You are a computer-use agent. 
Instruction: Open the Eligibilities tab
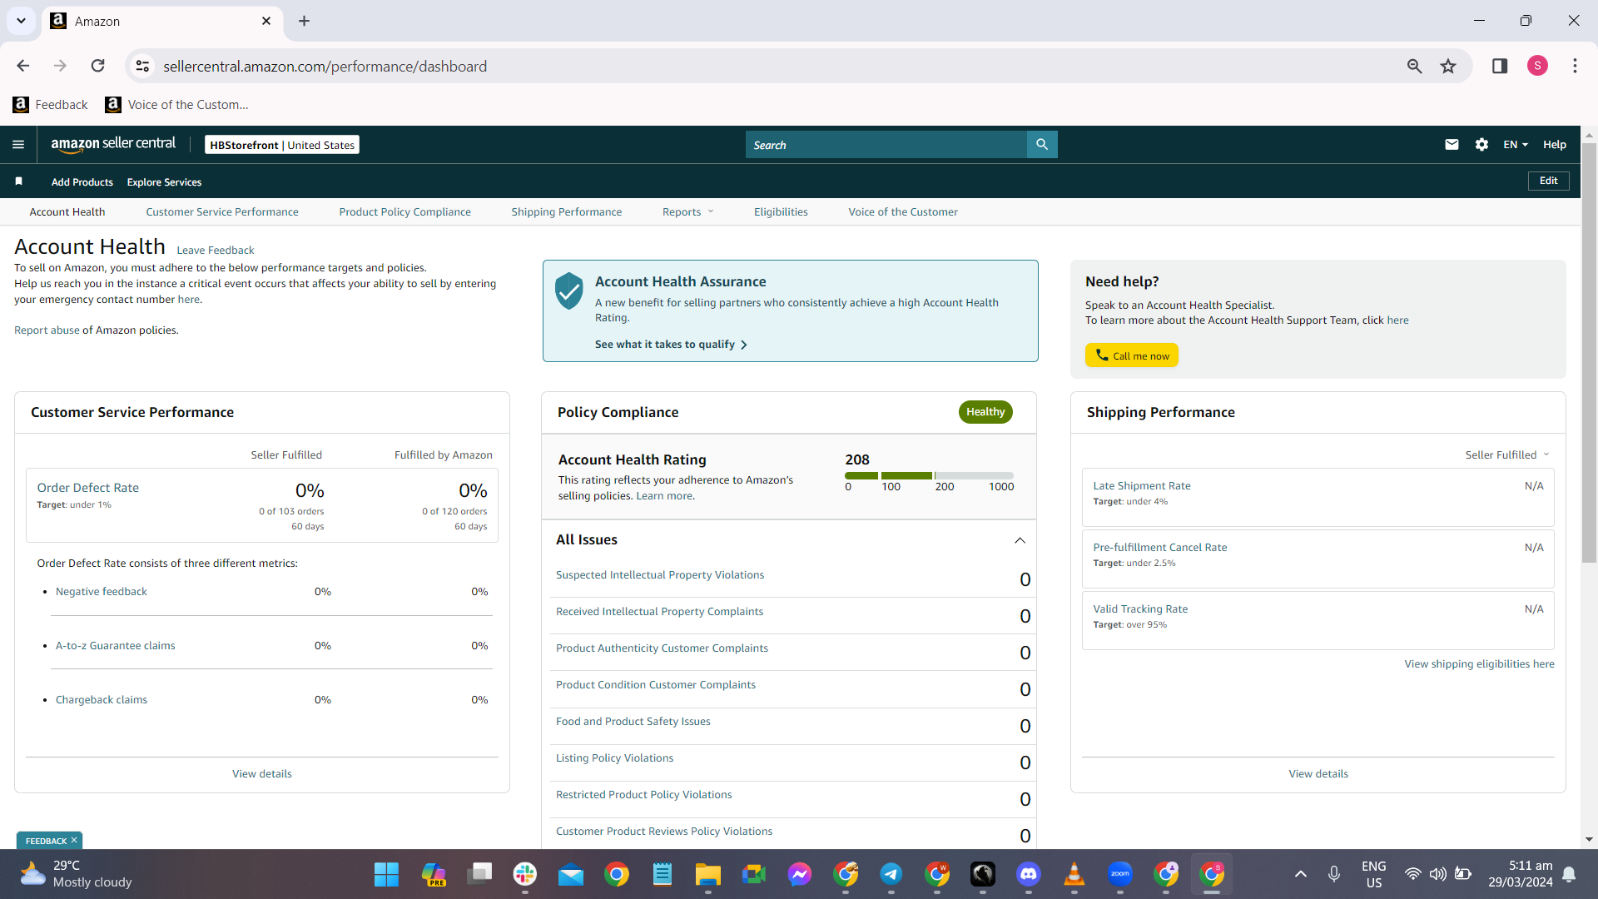781,212
